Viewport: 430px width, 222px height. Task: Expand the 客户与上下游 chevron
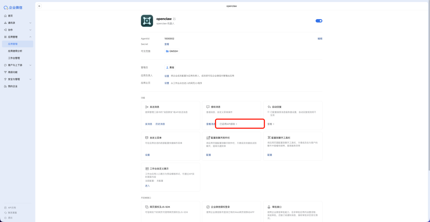(x=30, y=65)
